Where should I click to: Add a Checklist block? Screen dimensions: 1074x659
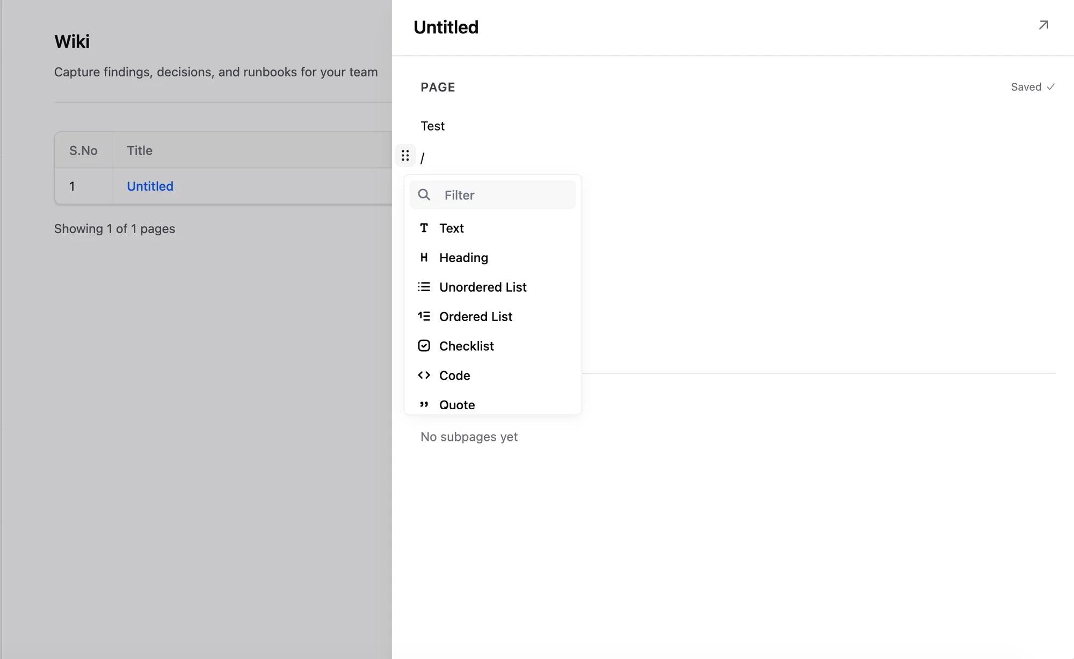[492, 346]
